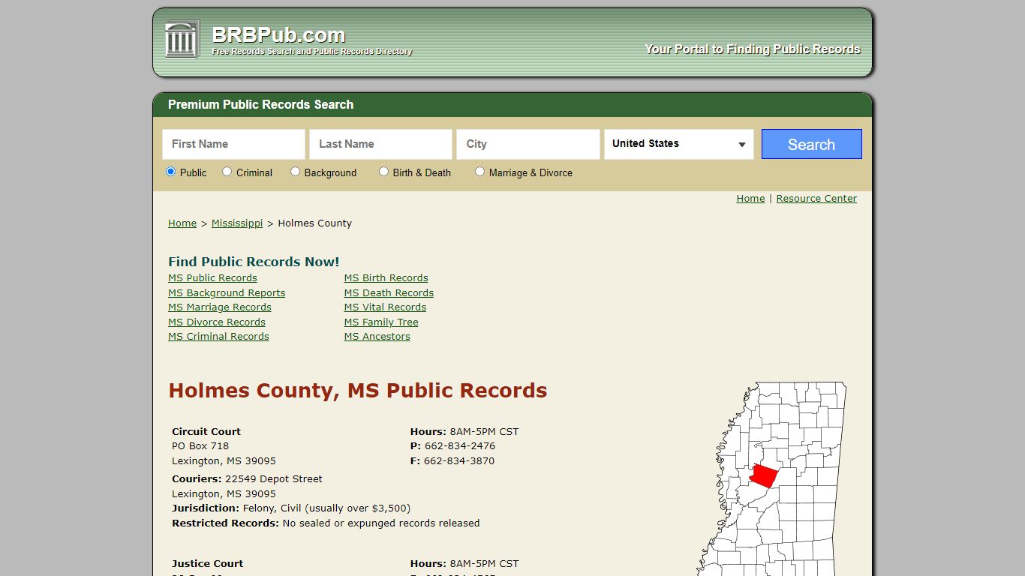Click the blue Search button
This screenshot has height=576, width=1025.
coord(811,144)
